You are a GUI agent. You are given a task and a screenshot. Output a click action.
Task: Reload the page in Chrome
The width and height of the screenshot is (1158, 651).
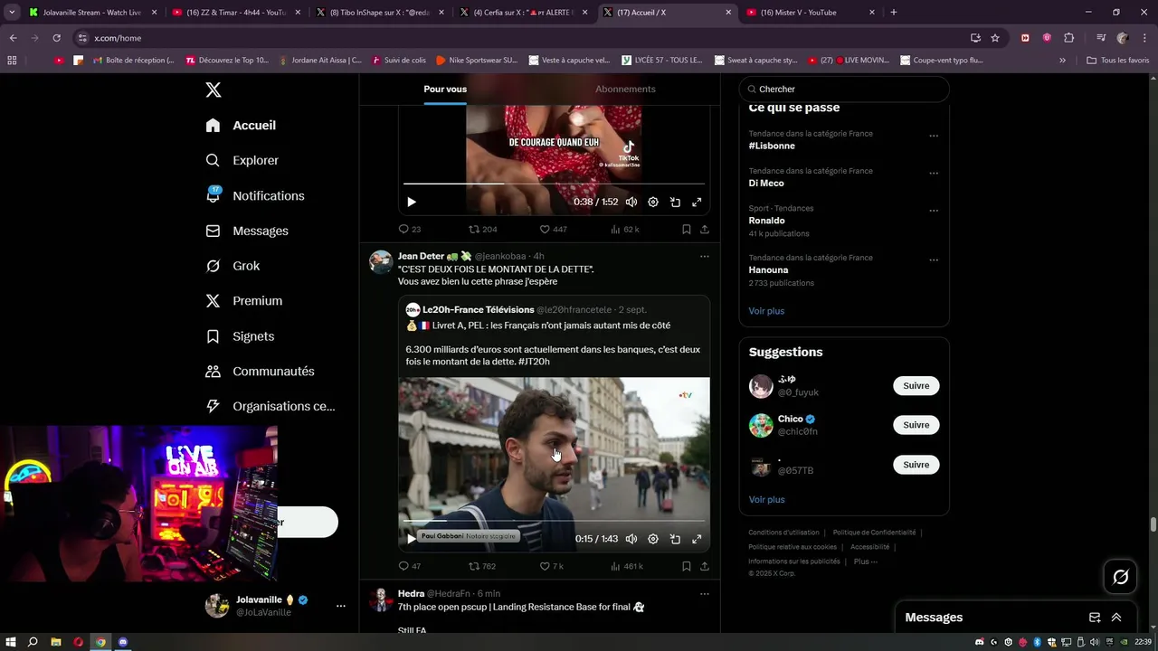[x=56, y=38]
